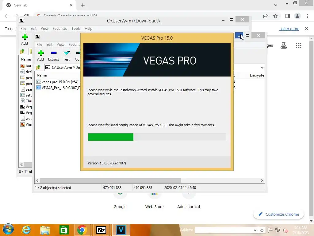Open Google apps grid icon

298,45
